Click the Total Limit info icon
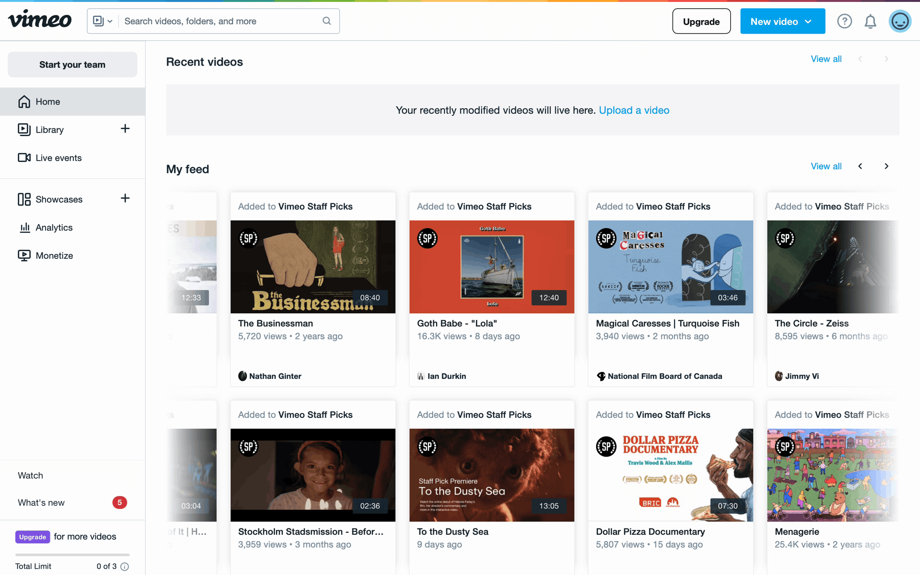This screenshot has width=920, height=575. click(125, 566)
